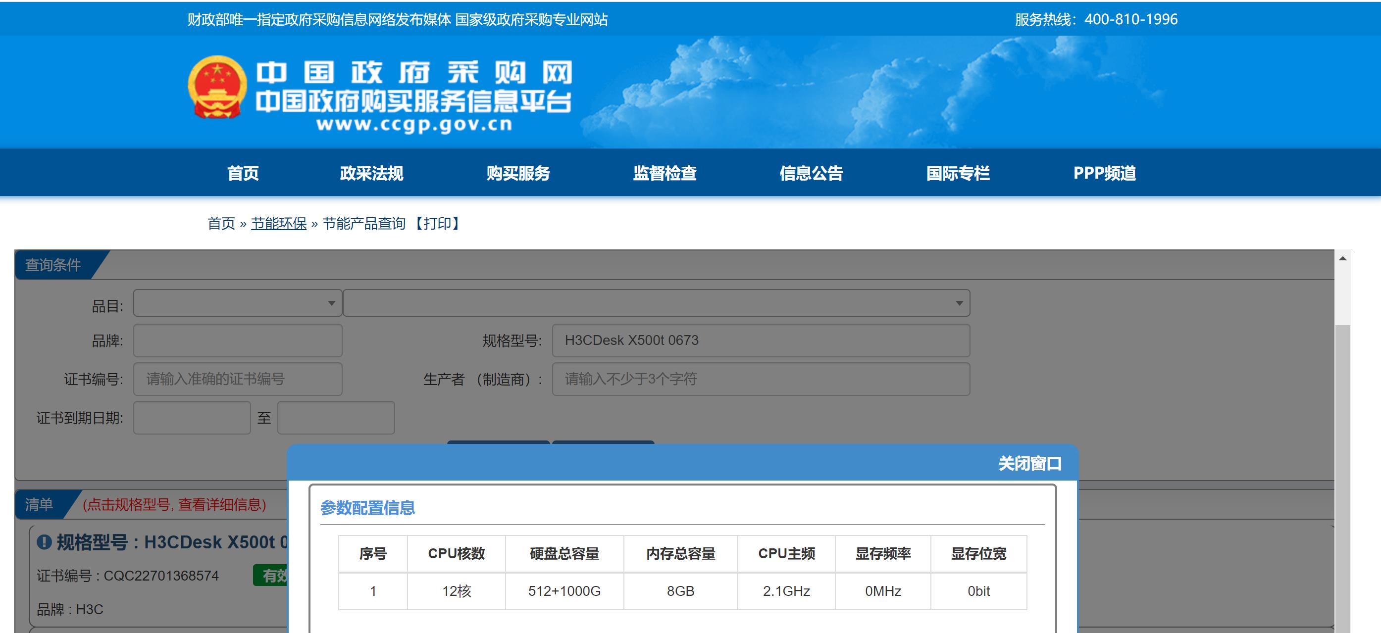1381x633 pixels.
Task: Click the national emblem logo
Action: click(217, 87)
